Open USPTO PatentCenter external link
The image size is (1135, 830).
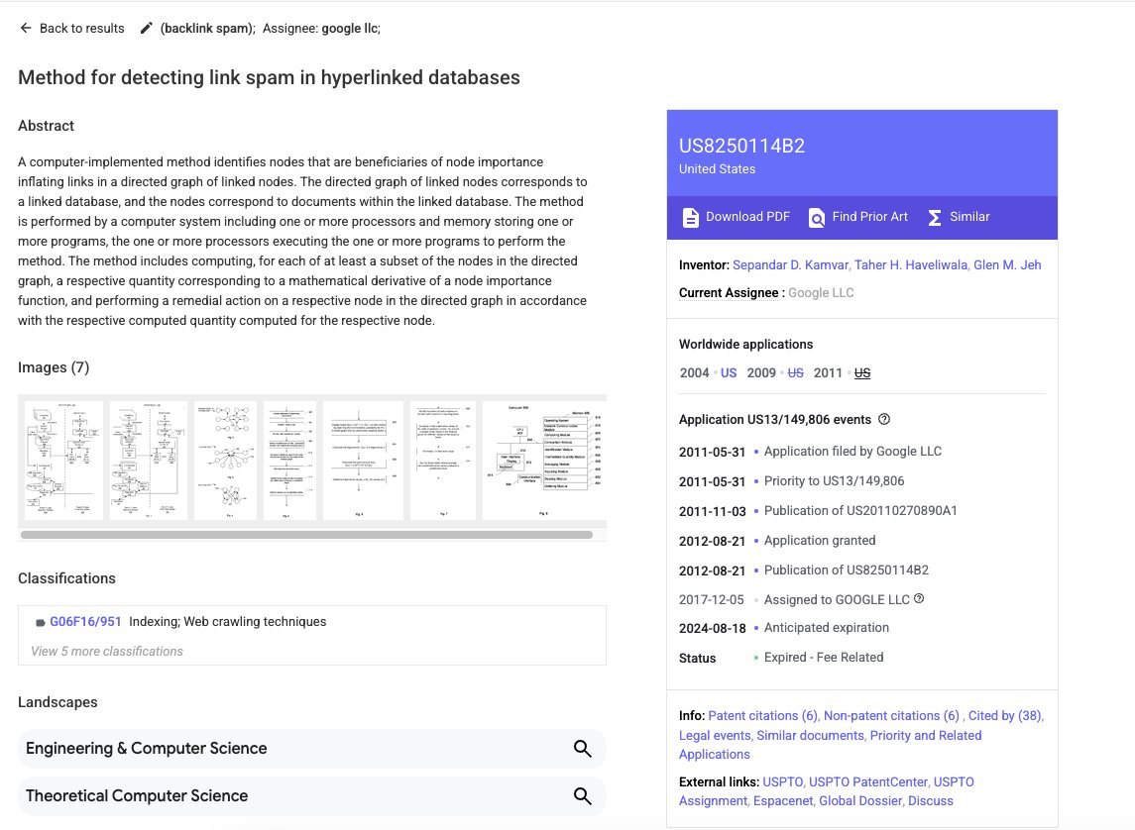point(868,782)
